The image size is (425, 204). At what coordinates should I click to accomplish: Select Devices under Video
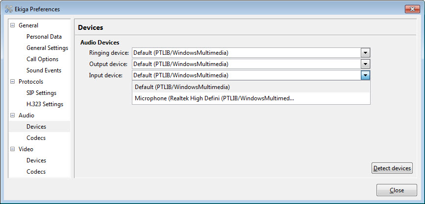coord(36,160)
